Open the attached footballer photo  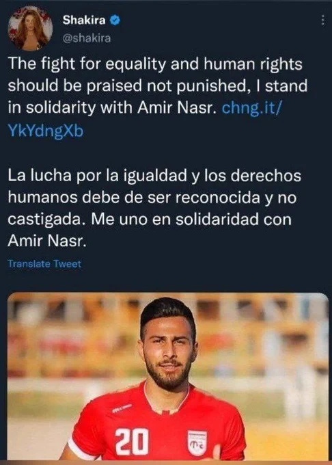point(168,376)
